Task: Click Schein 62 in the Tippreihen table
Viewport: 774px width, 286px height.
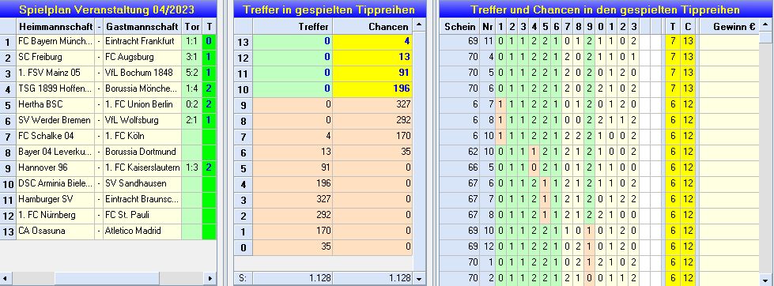Action: [x=459, y=152]
